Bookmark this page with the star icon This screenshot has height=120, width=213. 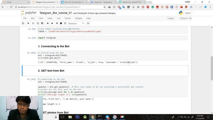[x=105, y=7]
